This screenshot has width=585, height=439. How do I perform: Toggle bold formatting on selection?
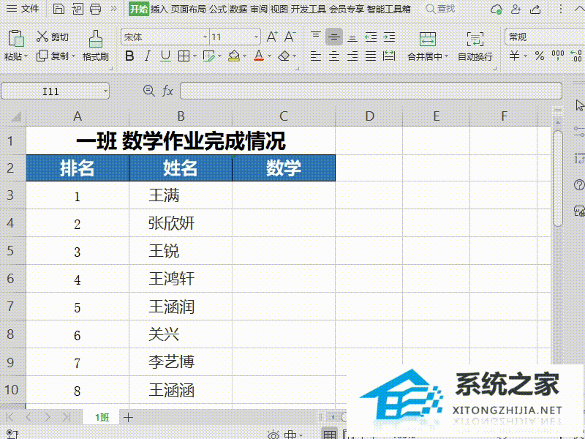(129, 56)
